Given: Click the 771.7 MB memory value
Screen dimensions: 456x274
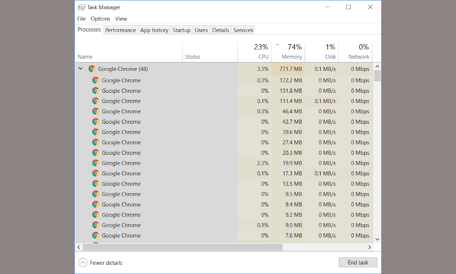Looking at the screenshot, I should click(x=291, y=69).
